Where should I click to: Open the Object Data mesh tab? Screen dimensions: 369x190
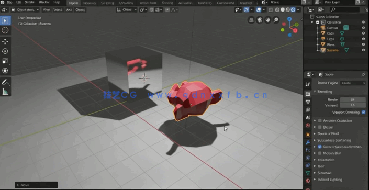pyautogui.click(x=308, y=173)
